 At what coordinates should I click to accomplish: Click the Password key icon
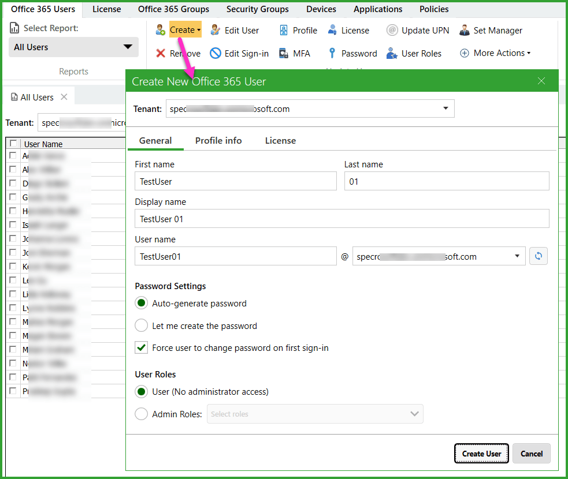[332, 53]
